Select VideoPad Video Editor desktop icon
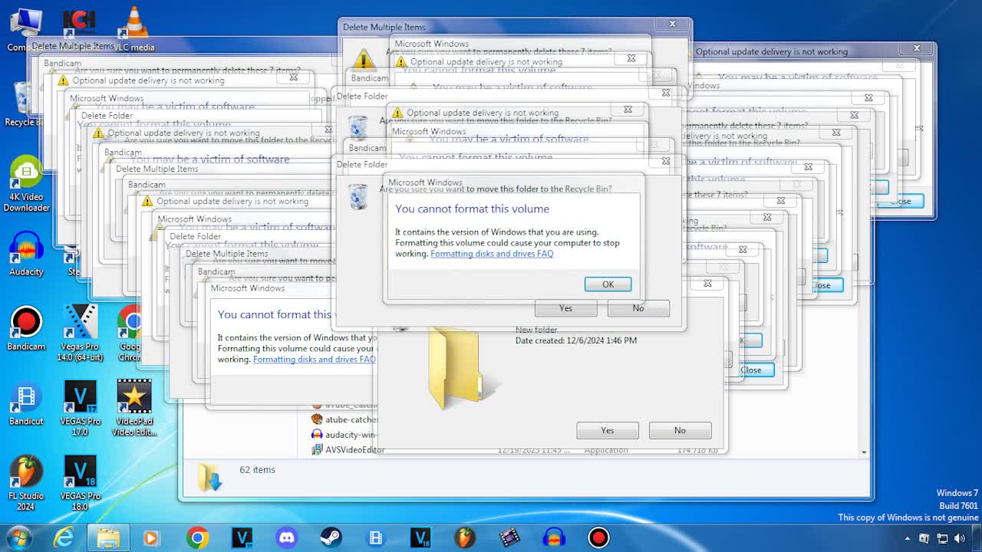Screen dimensions: 982x552 tap(134, 408)
